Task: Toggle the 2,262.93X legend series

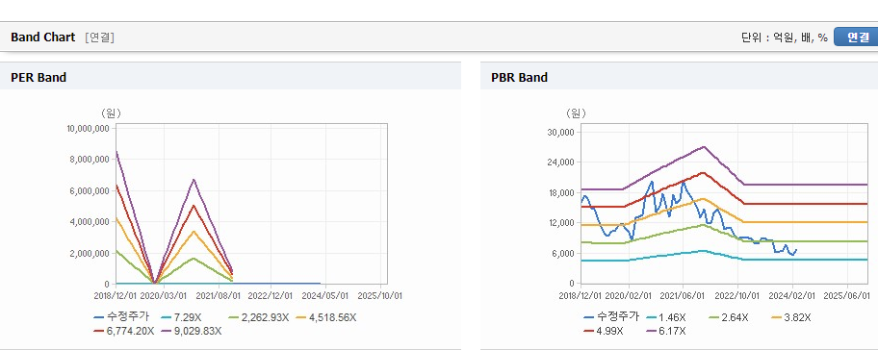Action: [258, 317]
